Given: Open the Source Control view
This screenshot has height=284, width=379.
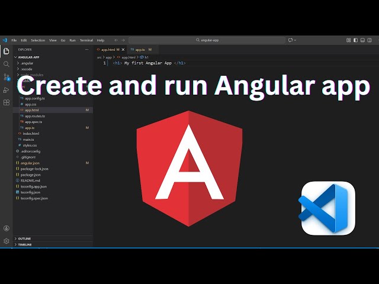Looking at the screenshot, I should tap(7, 77).
